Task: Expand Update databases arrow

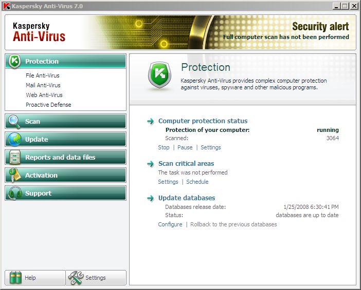Action: (151, 198)
